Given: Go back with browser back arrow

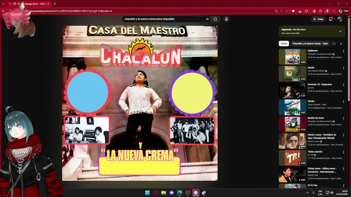Looking at the screenshot, I should [x=4, y=11].
